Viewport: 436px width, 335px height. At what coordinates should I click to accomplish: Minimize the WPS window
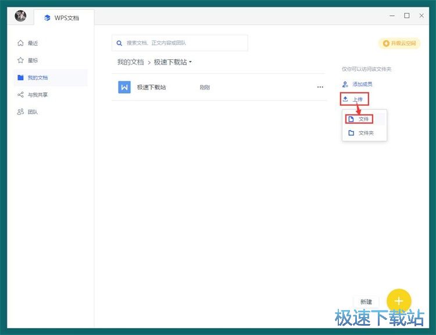[x=392, y=16]
